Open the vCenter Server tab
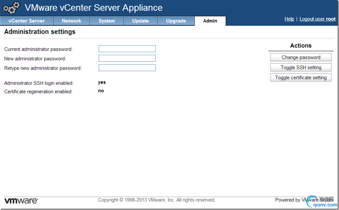 [x=27, y=21]
